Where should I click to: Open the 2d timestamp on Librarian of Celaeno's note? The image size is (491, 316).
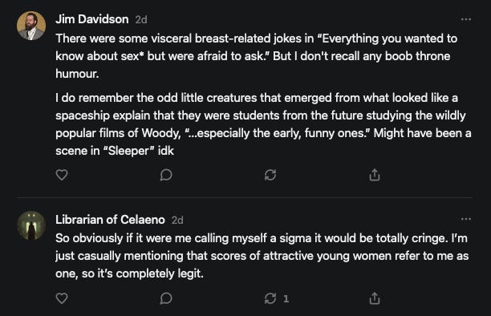point(177,220)
